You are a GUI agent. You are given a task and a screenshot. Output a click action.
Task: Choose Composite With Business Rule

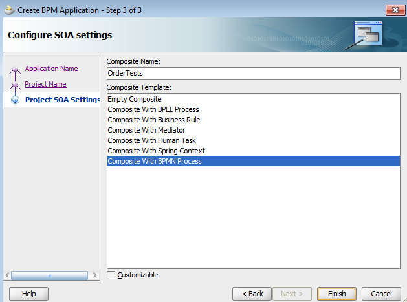coord(153,120)
